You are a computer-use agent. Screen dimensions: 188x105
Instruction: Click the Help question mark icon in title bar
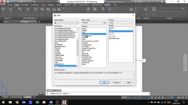point(162,2)
